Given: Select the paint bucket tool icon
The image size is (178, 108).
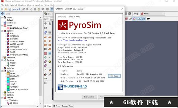Looking at the screenshot, I should pos(45,74).
